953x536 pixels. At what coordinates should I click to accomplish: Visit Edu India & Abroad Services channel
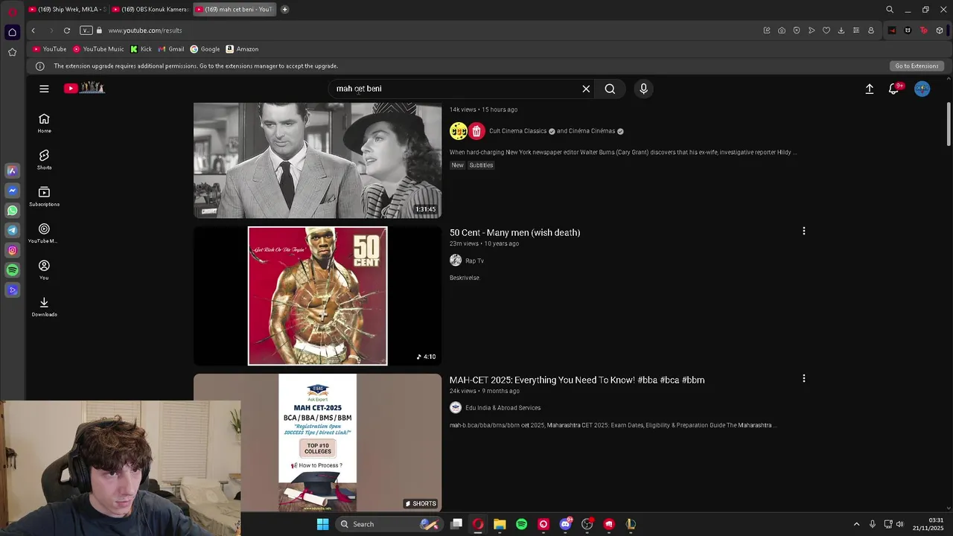click(x=503, y=408)
